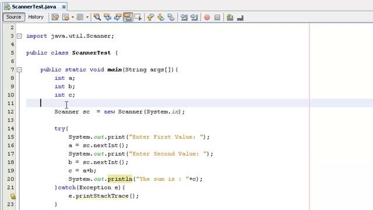373x210 pixels.
Task: Shift line right icon
Action: click(194, 17)
